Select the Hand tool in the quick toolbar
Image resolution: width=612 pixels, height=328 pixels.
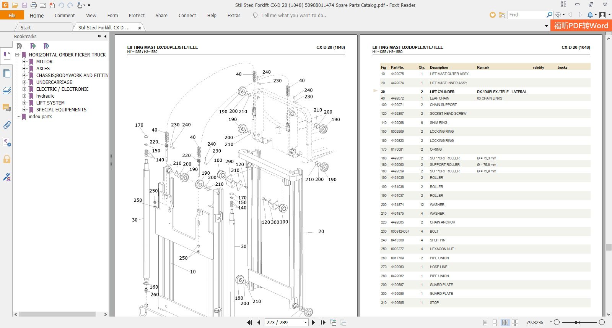[x=79, y=5]
